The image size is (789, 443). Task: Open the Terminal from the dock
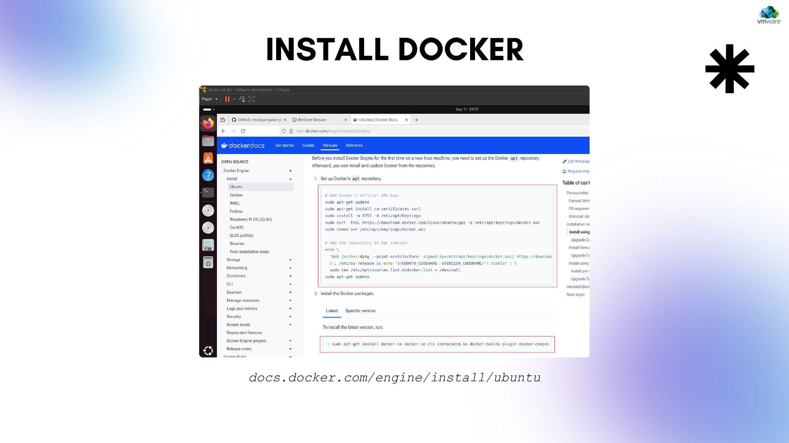point(208,192)
